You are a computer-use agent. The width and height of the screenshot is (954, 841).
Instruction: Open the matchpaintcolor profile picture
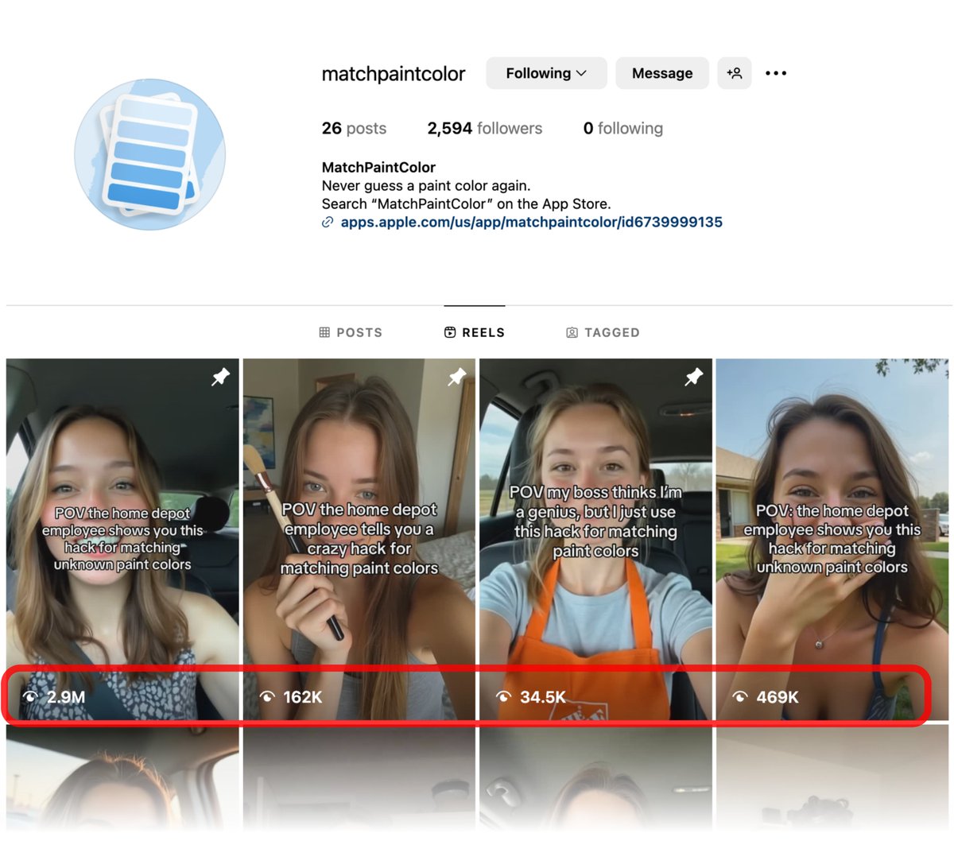point(149,154)
